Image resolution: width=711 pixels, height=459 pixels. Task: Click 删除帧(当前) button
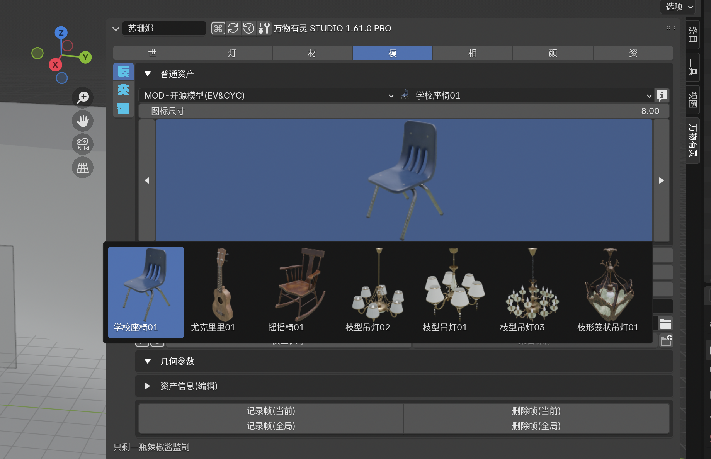coord(537,411)
